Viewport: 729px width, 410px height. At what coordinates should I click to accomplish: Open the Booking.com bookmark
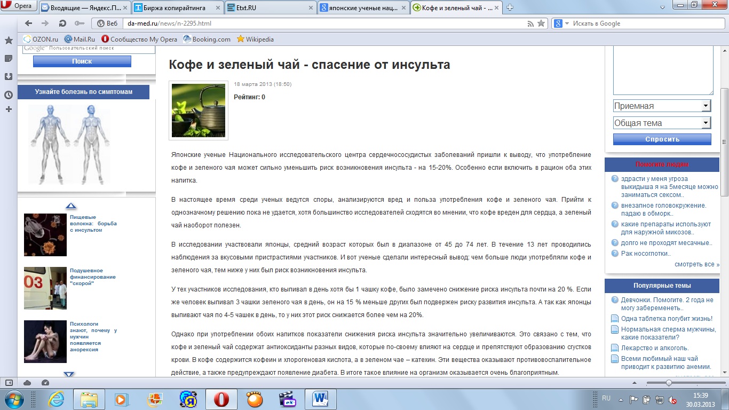click(207, 39)
